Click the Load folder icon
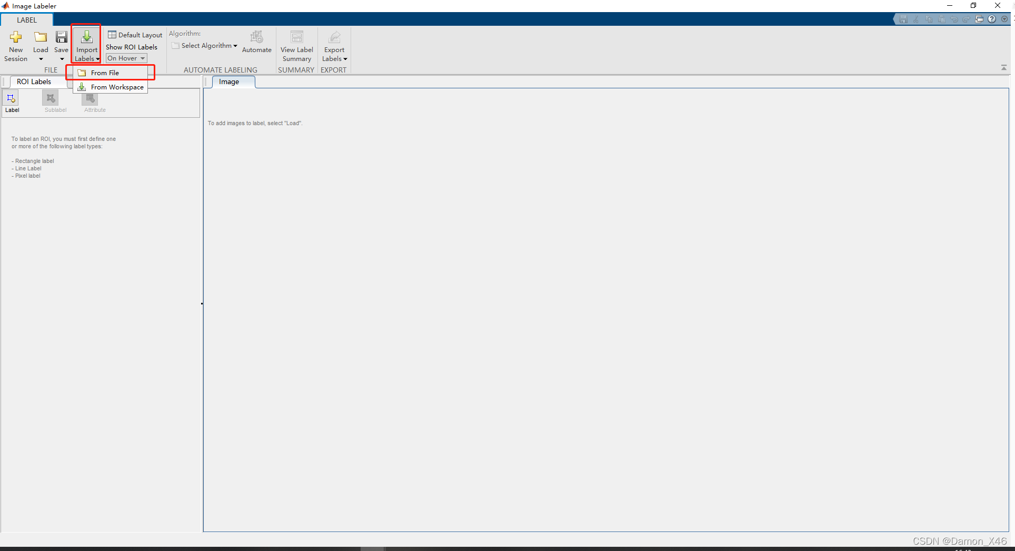 (x=41, y=37)
